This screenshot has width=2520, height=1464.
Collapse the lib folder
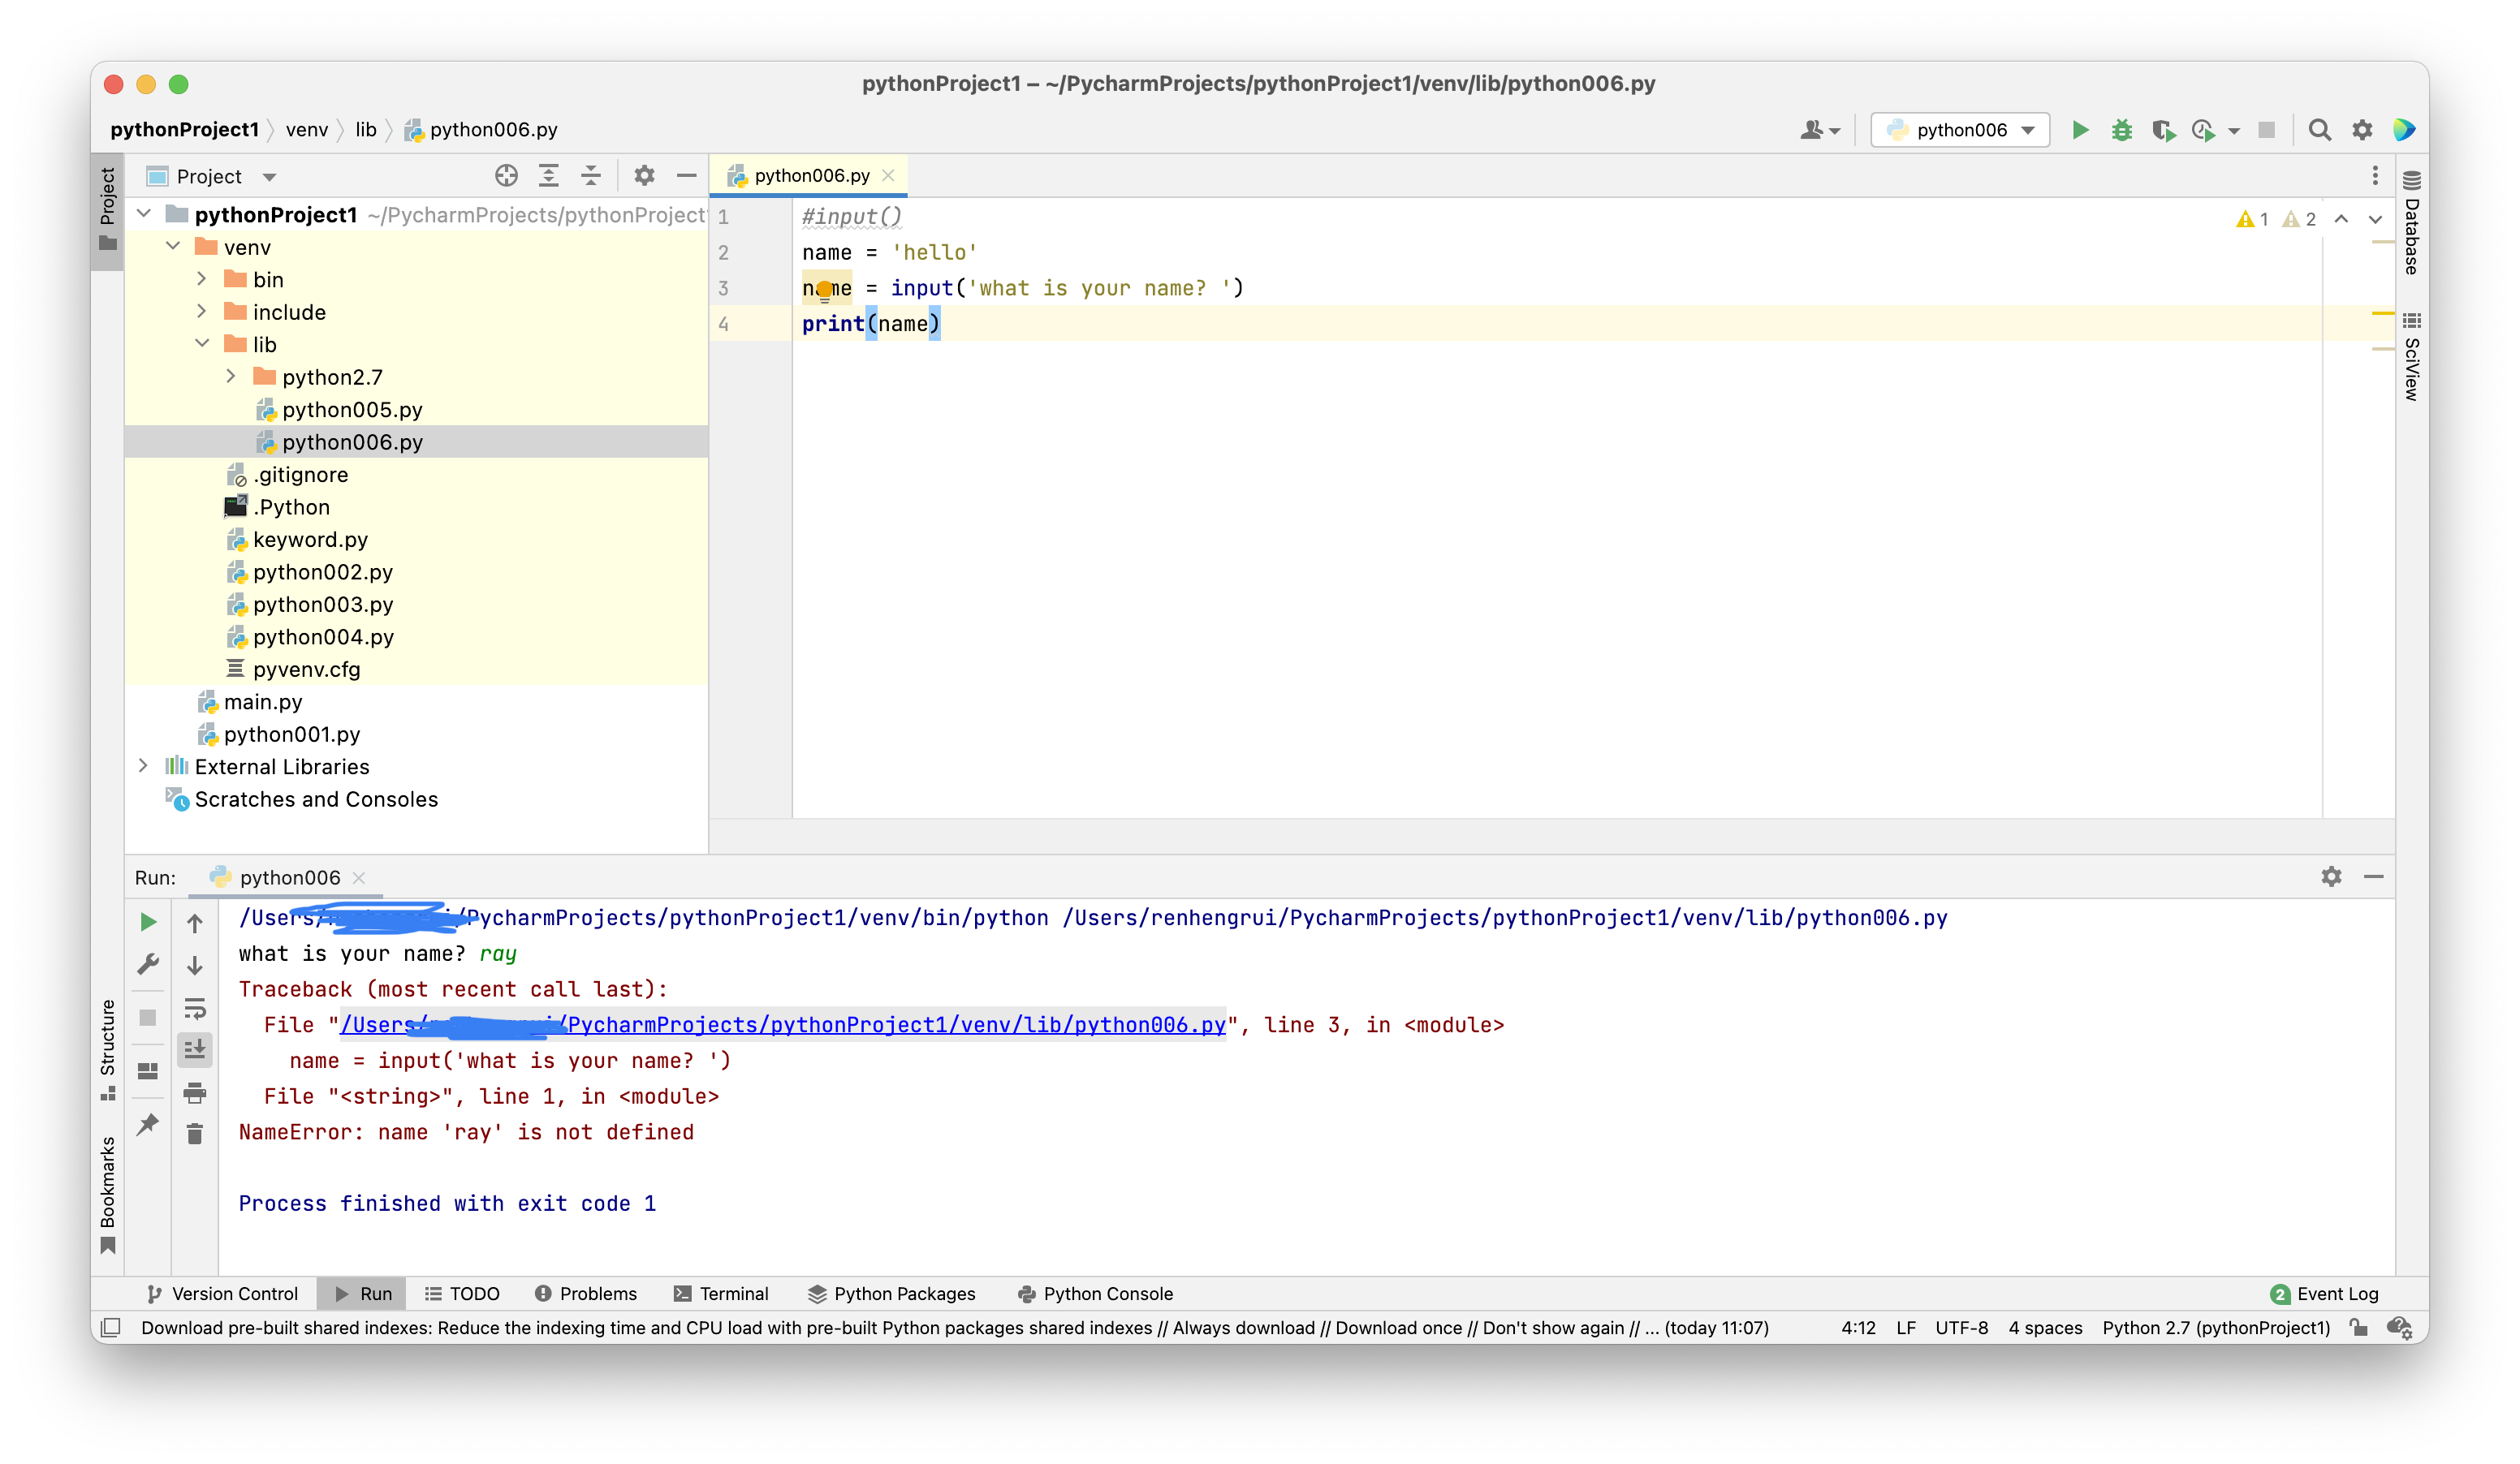(202, 344)
